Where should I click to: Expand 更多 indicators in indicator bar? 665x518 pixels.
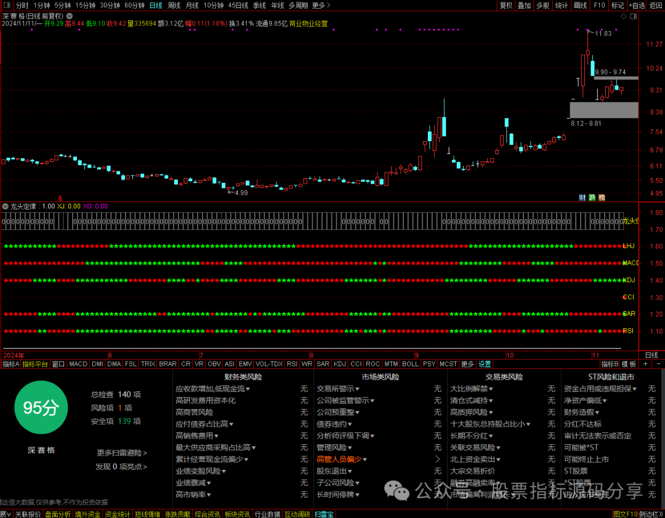[467, 364]
